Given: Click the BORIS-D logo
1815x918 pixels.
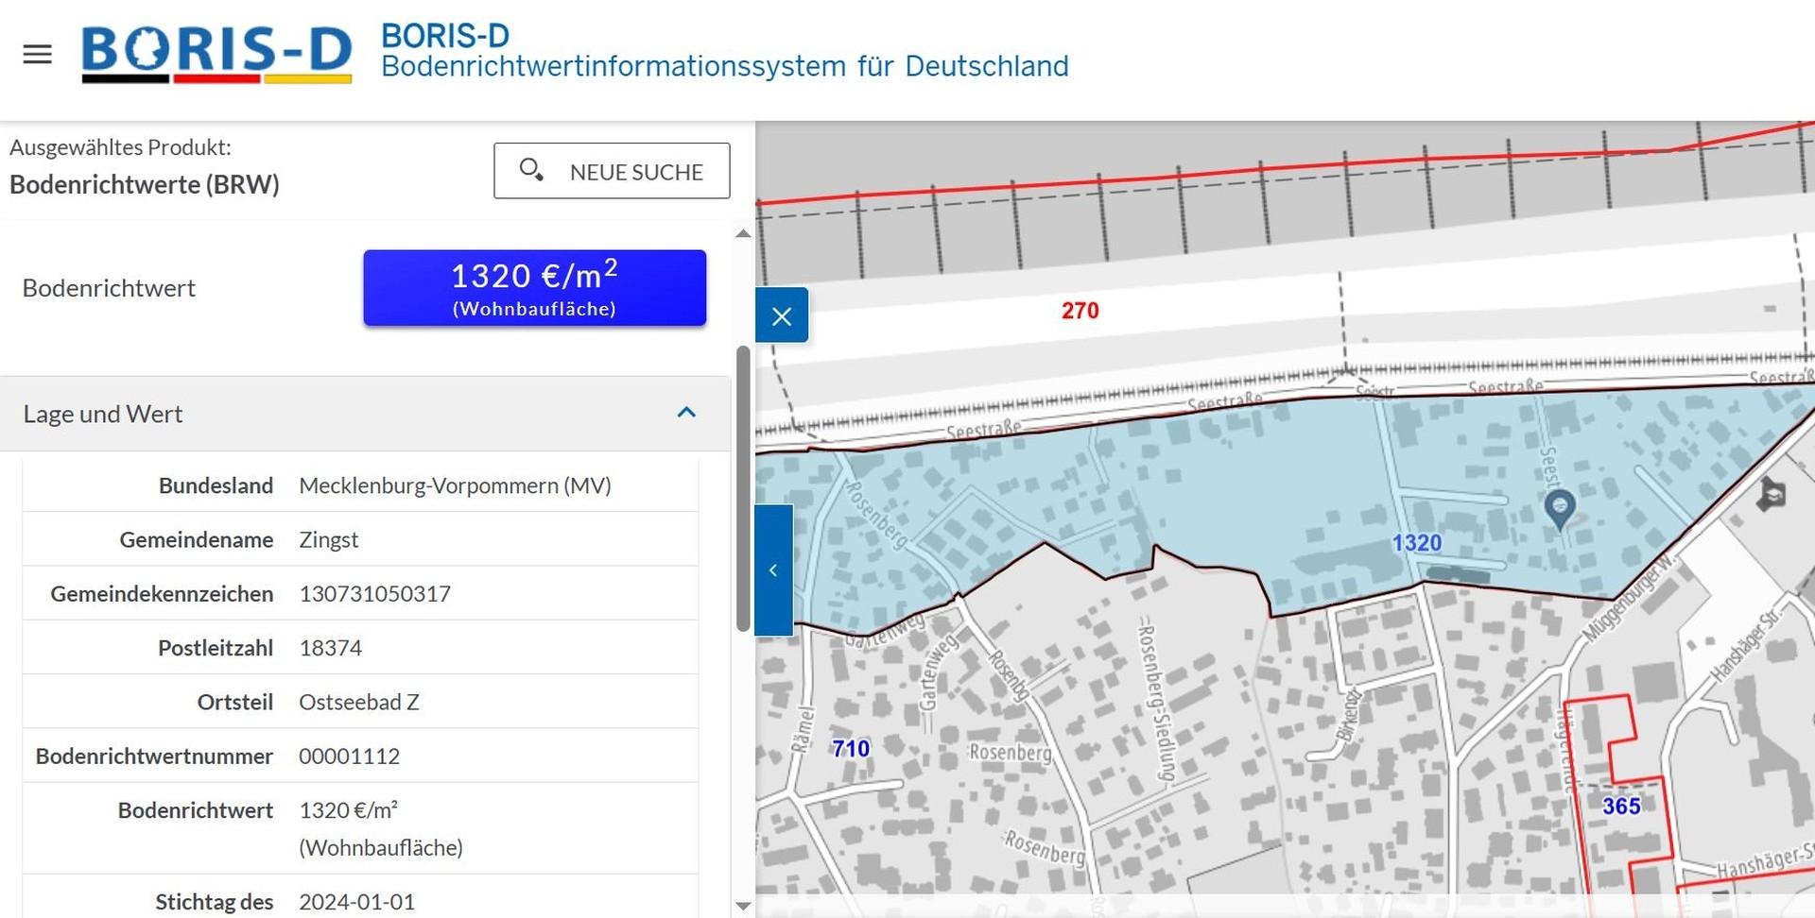Looking at the screenshot, I should (x=216, y=54).
